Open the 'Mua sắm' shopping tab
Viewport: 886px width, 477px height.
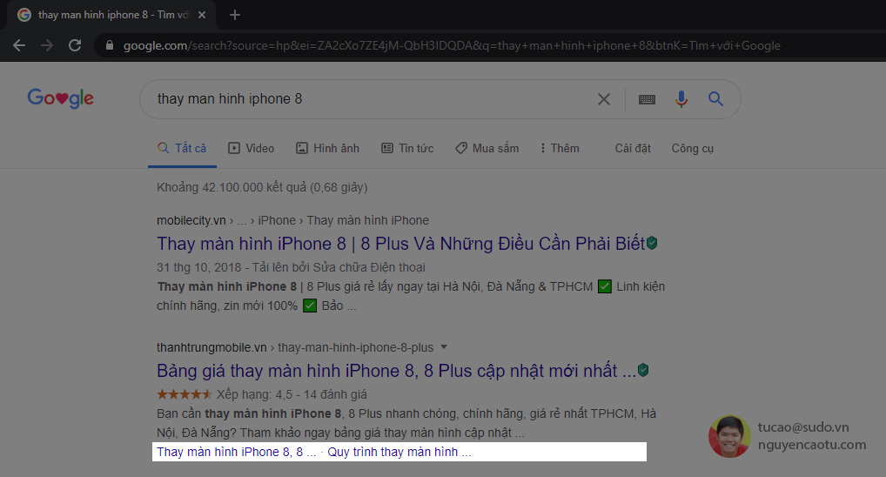[x=487, y=148]
